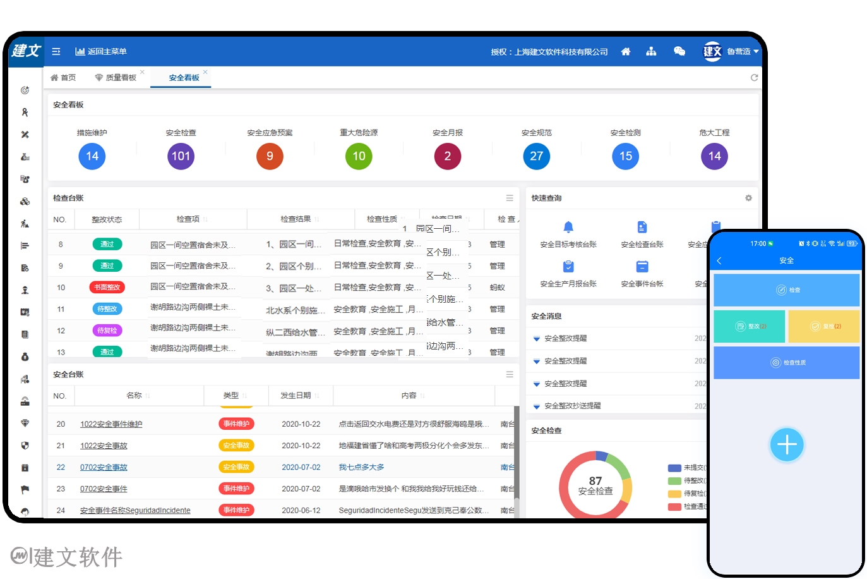Open the 0702安全事故 link
Screen dimensions: 867x579
coord(104,467)
